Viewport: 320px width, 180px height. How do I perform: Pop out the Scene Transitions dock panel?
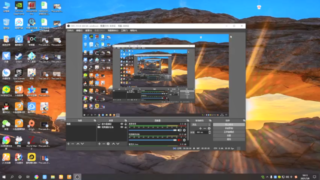pyautogui.click(x=210, y=120)
